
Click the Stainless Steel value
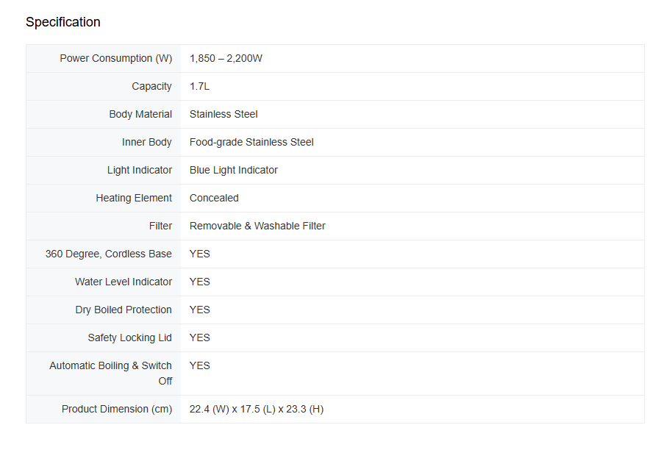click(223, 114)
